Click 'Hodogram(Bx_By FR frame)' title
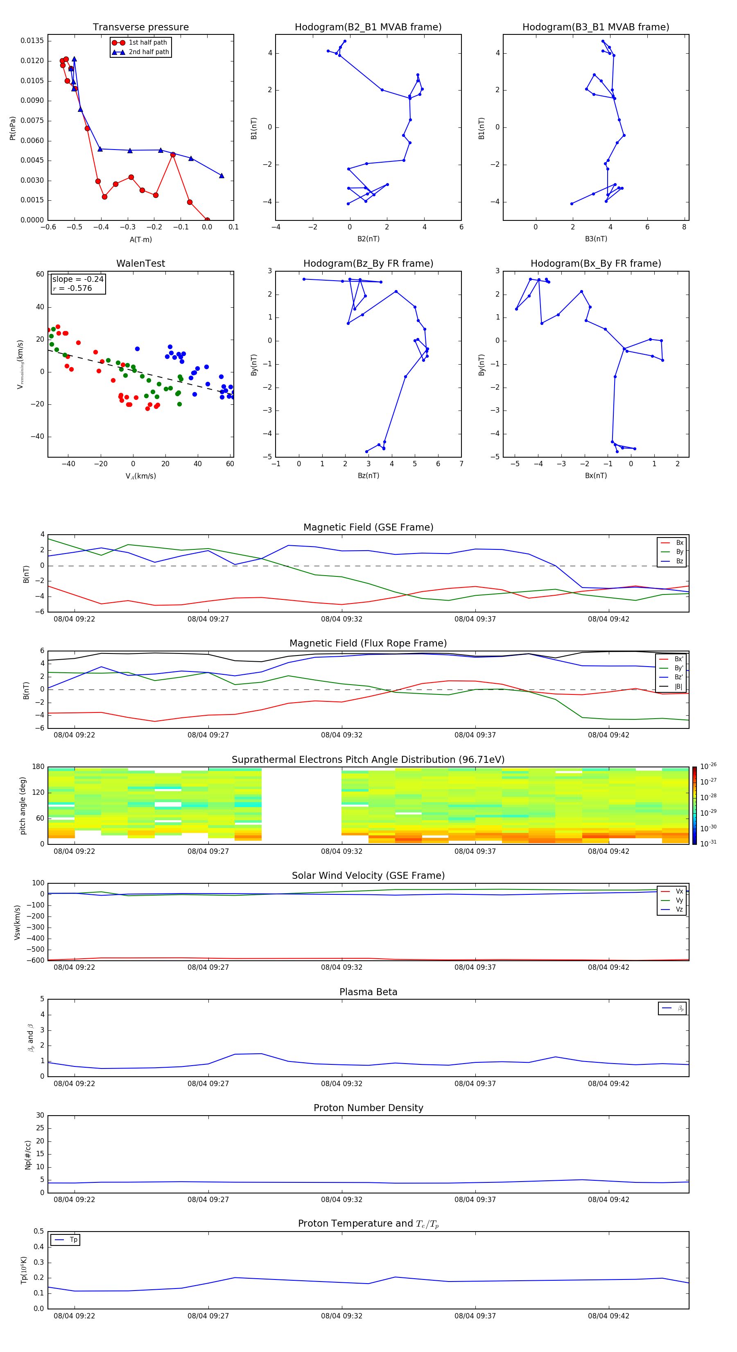The image size is (737, 1352). 596,263
